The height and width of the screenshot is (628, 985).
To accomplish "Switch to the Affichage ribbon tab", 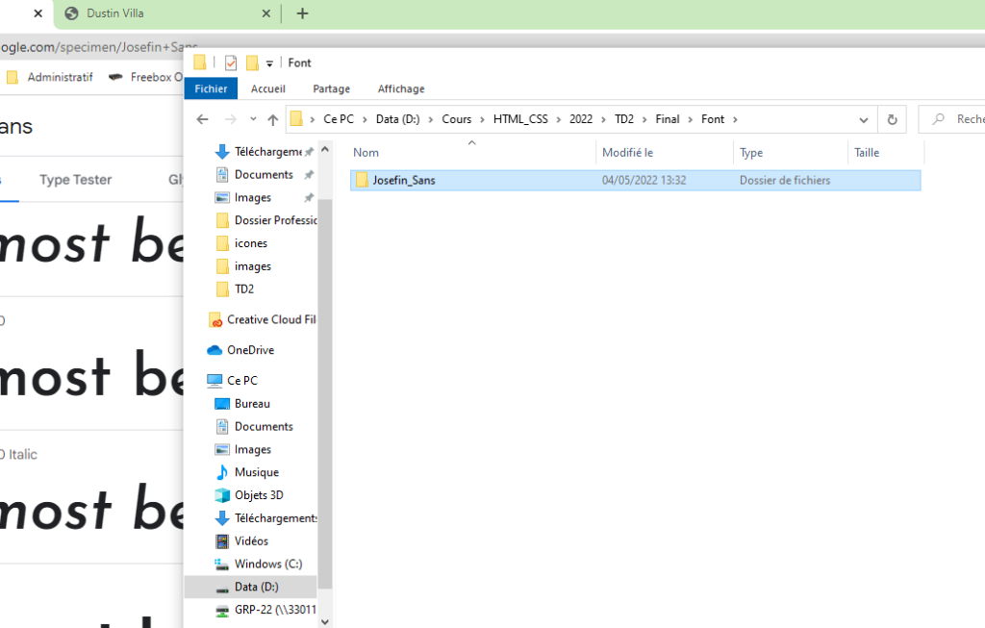I will 400,88.
